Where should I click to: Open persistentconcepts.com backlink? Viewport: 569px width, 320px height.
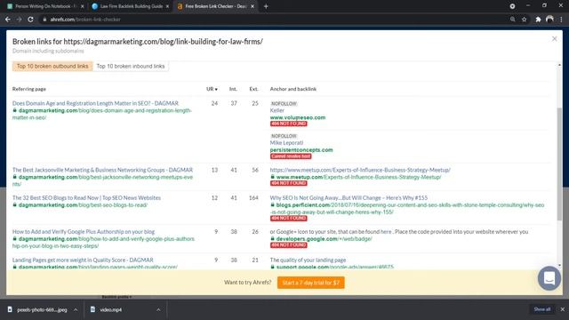[x=301, y=149]
